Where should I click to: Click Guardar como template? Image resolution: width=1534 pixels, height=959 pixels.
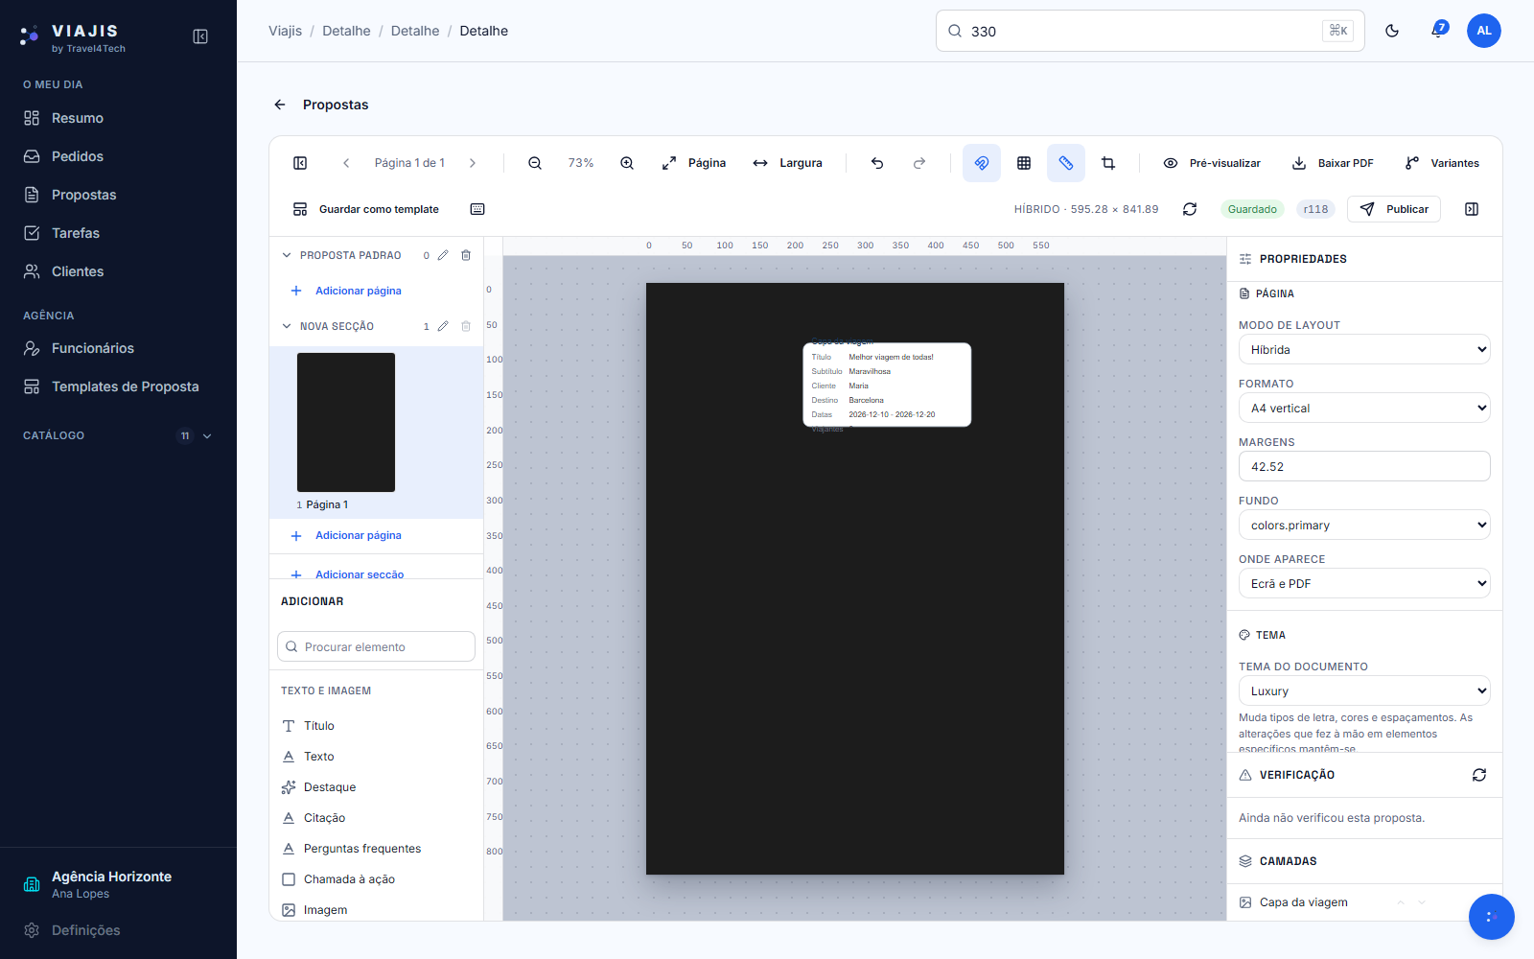click(x=366, y=209)
